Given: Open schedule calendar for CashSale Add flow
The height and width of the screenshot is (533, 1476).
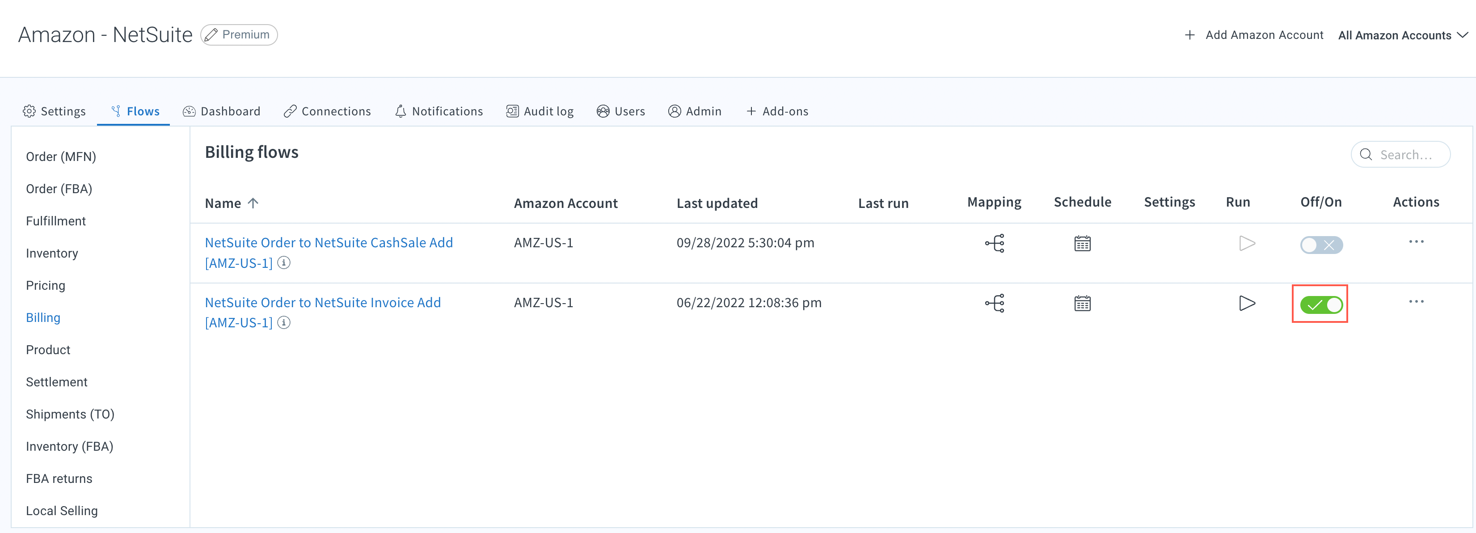Looking at the screenshot, I should coord(1082,244).
